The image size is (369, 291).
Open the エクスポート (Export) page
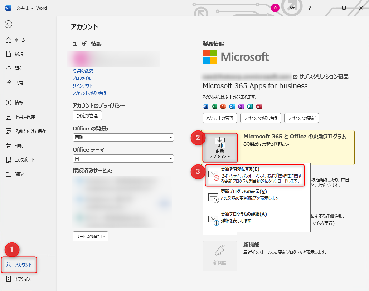pos(24,160)
